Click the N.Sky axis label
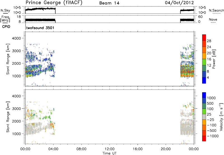 (x=5, y=10)
